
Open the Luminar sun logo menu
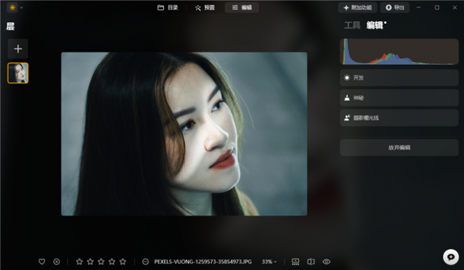click(x=12, y=7)
